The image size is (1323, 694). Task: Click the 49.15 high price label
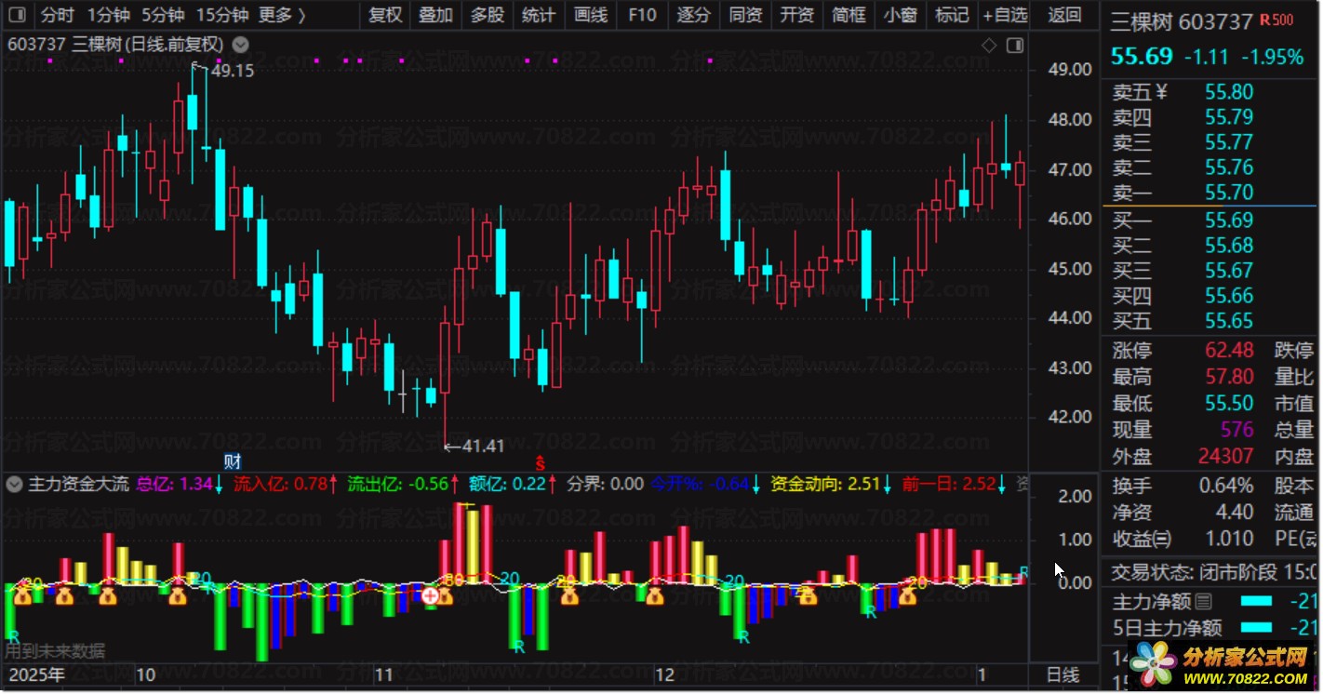[x=232, y=70]
